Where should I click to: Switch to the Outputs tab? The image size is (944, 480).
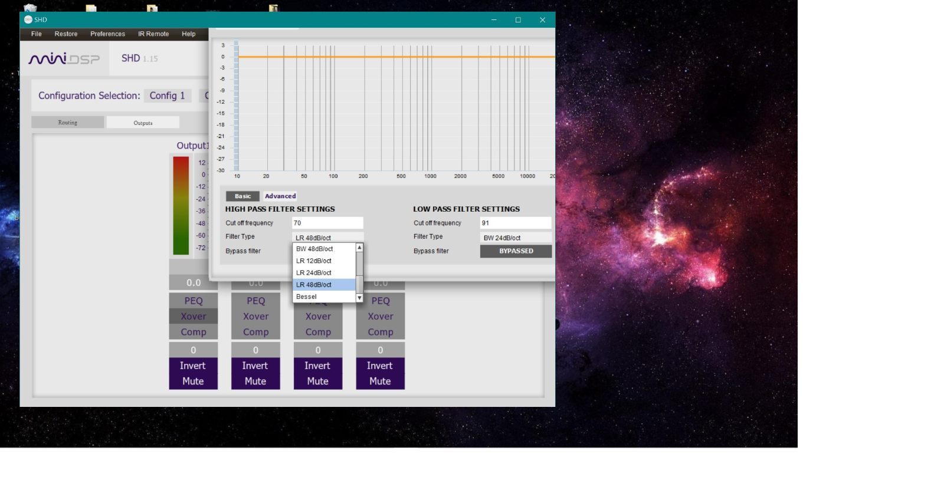click(x=143, y=123)
